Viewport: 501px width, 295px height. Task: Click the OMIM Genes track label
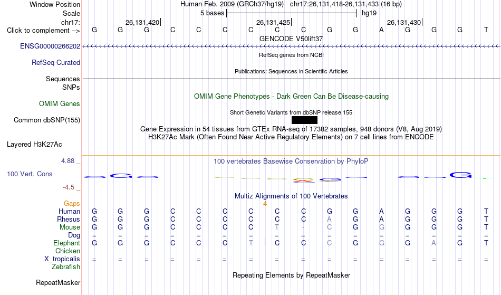click(60, 103)
